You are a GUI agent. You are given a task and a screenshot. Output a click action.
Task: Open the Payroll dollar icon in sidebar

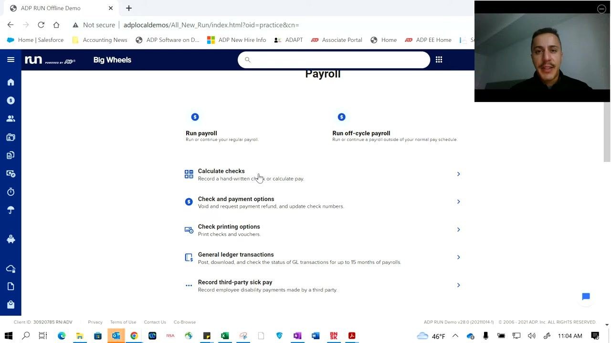tap(11, 101)
